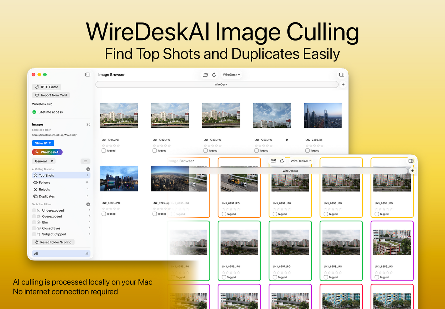This screenshot has height=309, width=445.
Task: Click the sun icon next to Overexposed
Action: click(x=39, y=216)
